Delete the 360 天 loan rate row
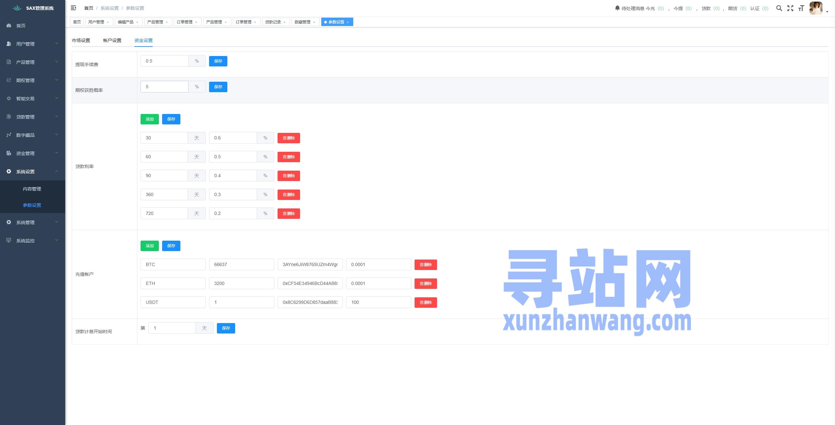This screenshot has width=835, height=425. 289,195
